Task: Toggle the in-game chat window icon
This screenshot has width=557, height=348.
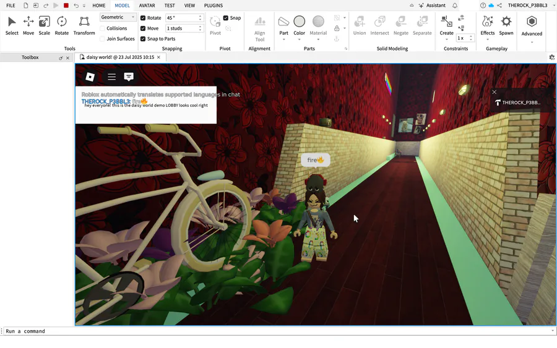Action: pyautogui.click(x=129, y=77)
